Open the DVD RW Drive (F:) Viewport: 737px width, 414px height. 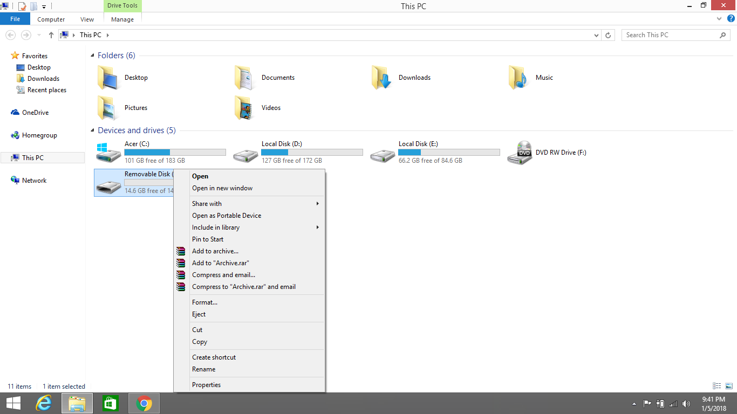(561, 153)
